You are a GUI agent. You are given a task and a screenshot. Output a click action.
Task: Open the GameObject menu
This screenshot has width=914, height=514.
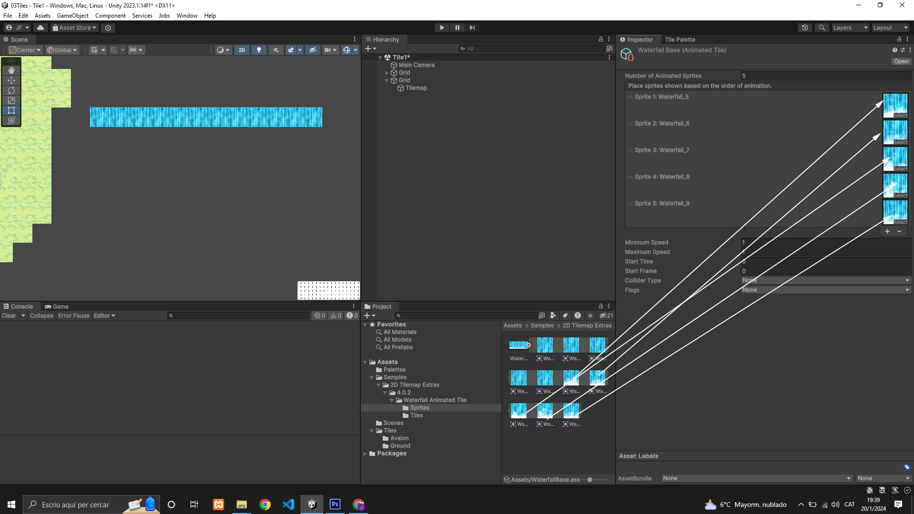[x=72, y=16]
